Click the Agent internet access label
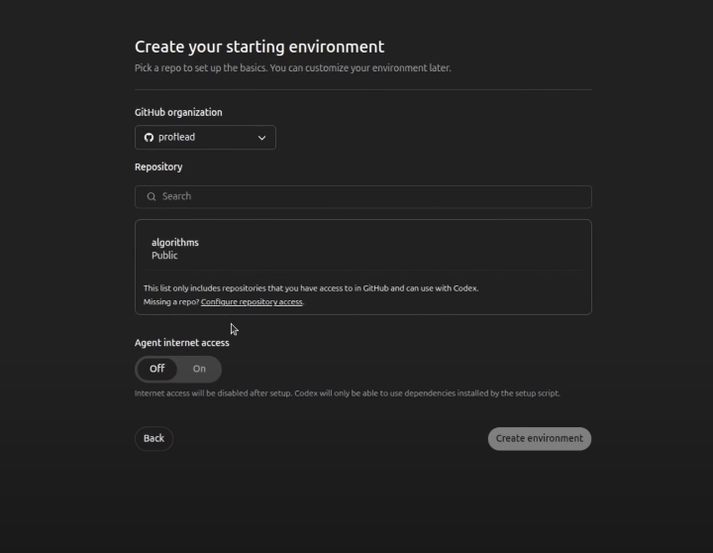This screenshot has height=553, width=713. [182, 343]
